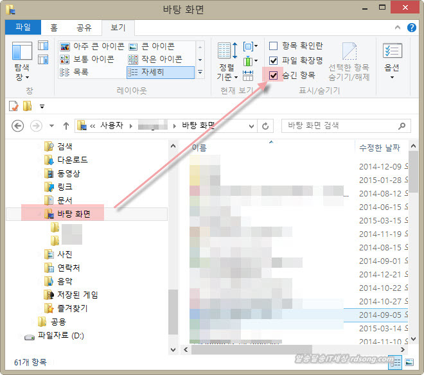Open the 파일 menu tab

point(23,28)
